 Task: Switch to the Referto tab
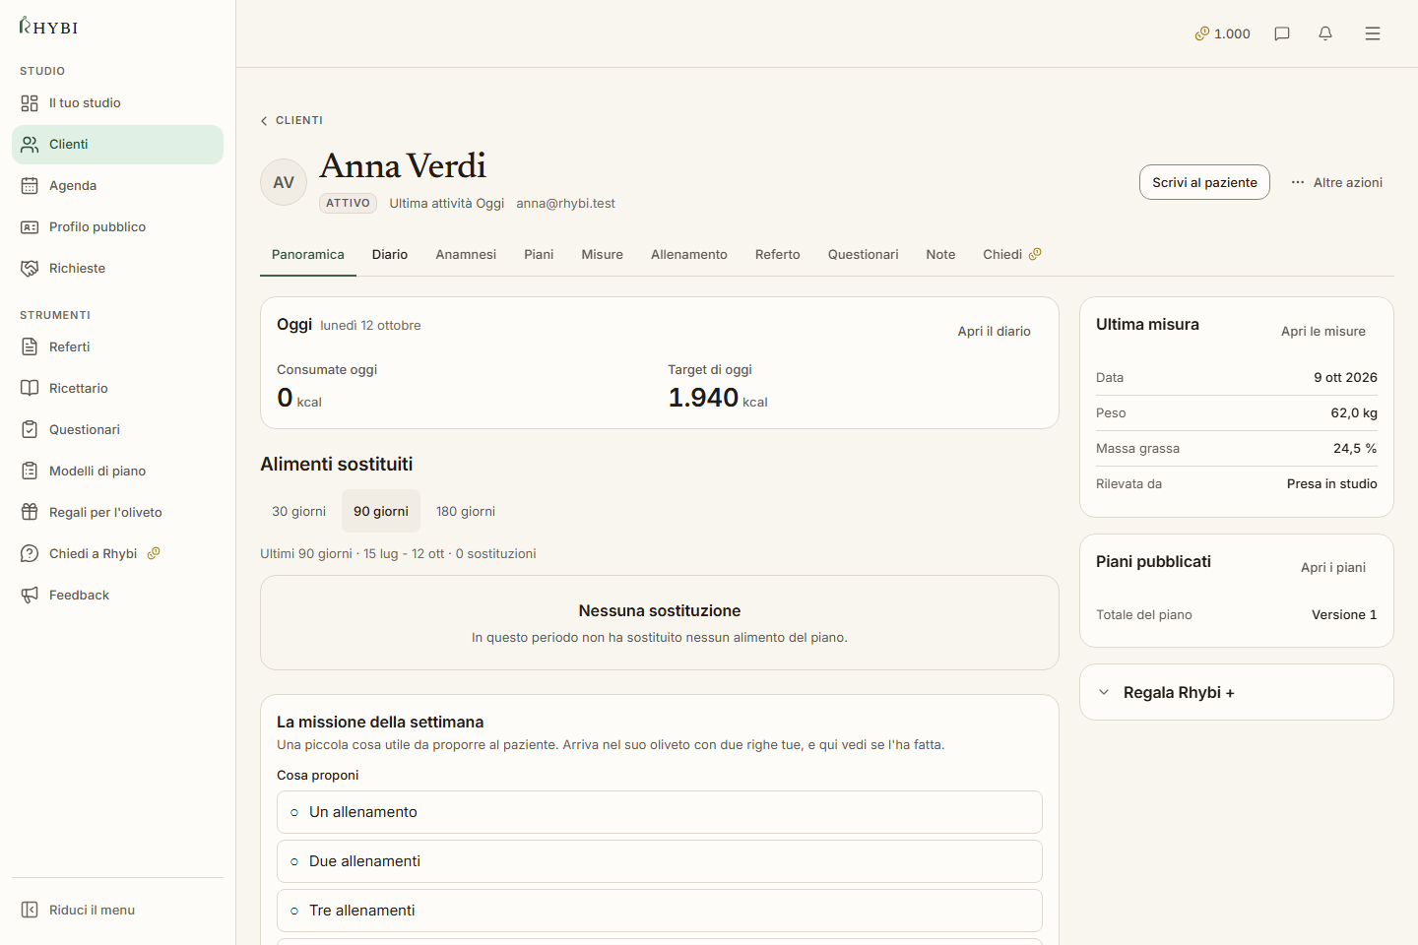click(x=778, y=254)
